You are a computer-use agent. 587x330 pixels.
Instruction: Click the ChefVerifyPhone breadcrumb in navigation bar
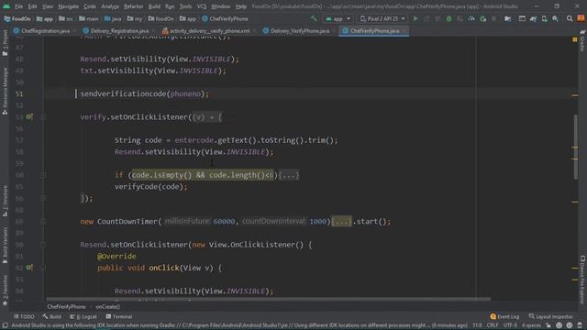click(225, 18)
